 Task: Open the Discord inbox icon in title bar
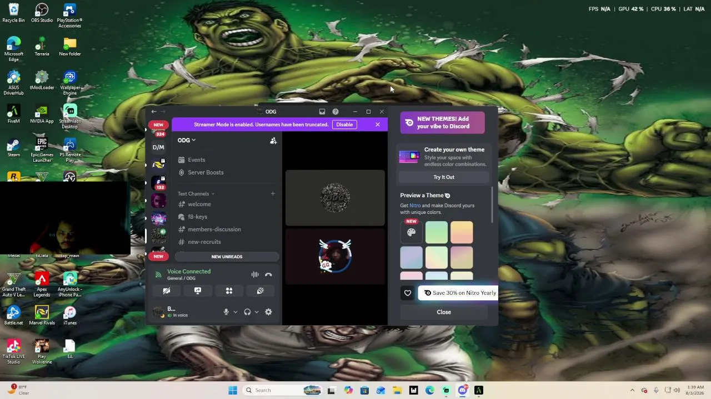point(322,112)
